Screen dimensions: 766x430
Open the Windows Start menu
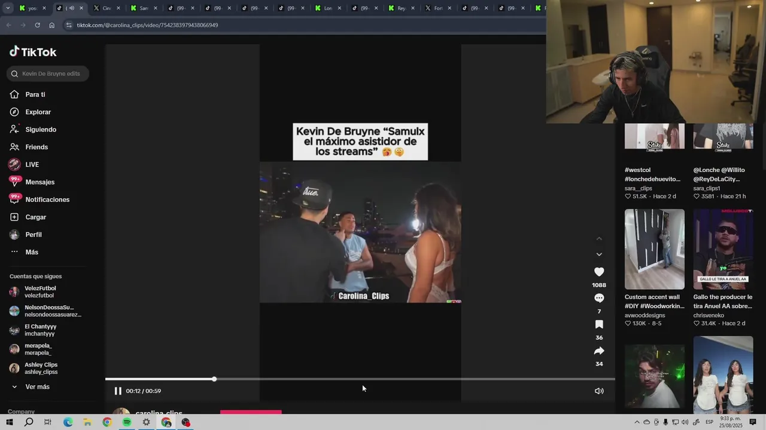click(x=9, y=422)
